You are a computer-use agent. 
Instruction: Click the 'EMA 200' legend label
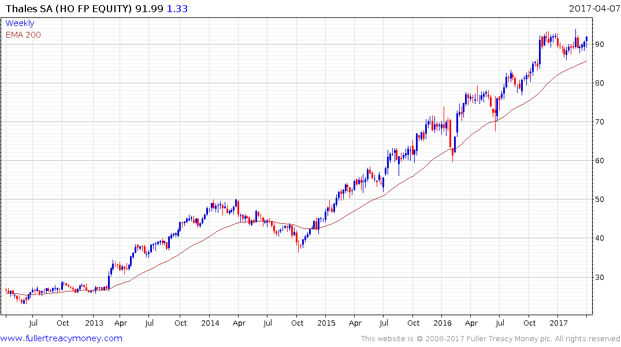click(x=23, y=35)
